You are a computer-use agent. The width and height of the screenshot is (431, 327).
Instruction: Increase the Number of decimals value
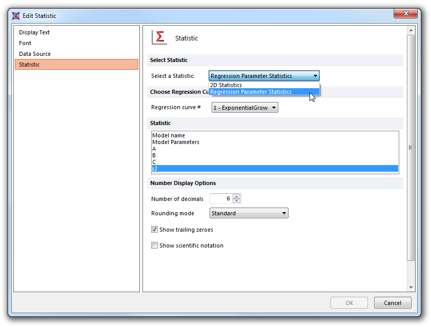(x=236, y=196)
